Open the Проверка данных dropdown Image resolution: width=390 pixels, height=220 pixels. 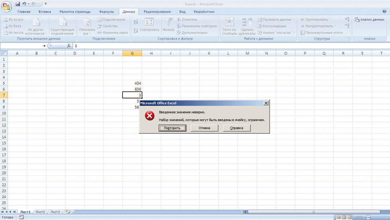(x=276, y=20)
